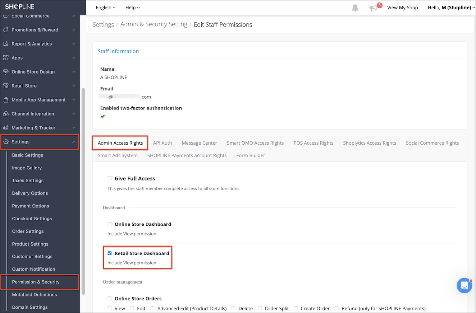Open the English language dropdown
This screenshot has width=476, height=313.
(x=106, y=8)
